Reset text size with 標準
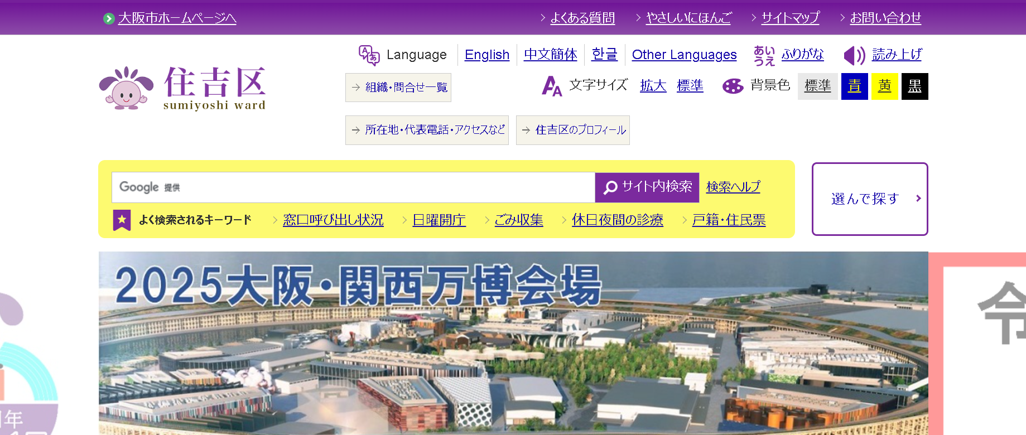 click(690, 85)
